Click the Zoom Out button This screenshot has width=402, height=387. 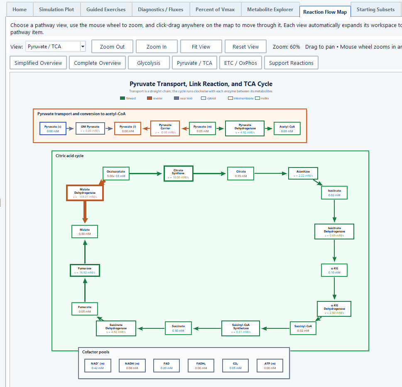point(112,47)
